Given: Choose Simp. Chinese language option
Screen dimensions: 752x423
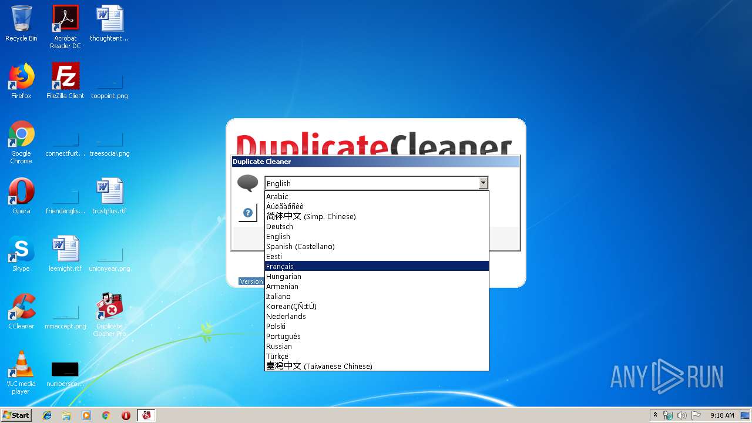Looking at the screenshot, I should (377, 216).
